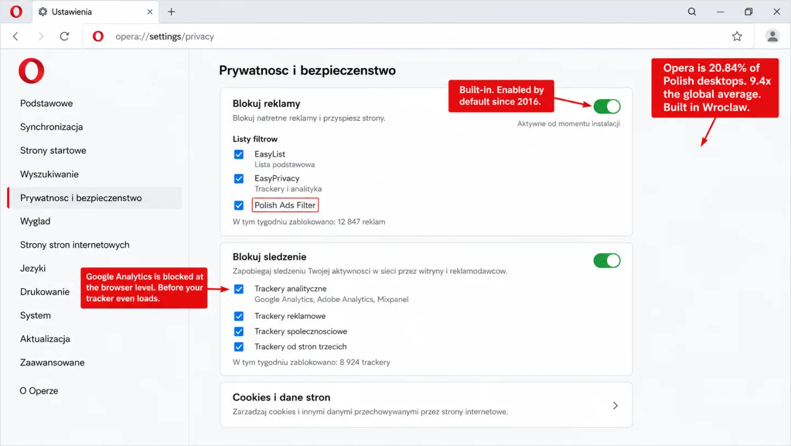Viewport: 791px width, 446px height.
Task: Open Jezyki settings section
Action: [33, 268]
